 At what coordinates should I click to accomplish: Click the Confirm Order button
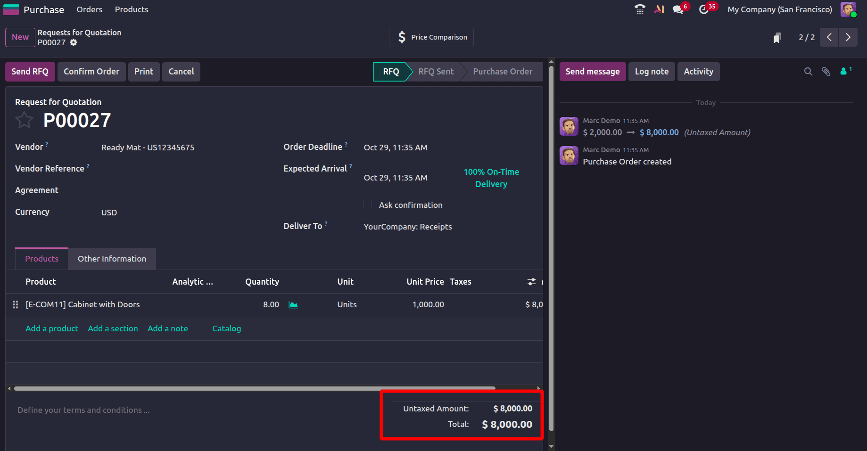[x=91, y=71]
